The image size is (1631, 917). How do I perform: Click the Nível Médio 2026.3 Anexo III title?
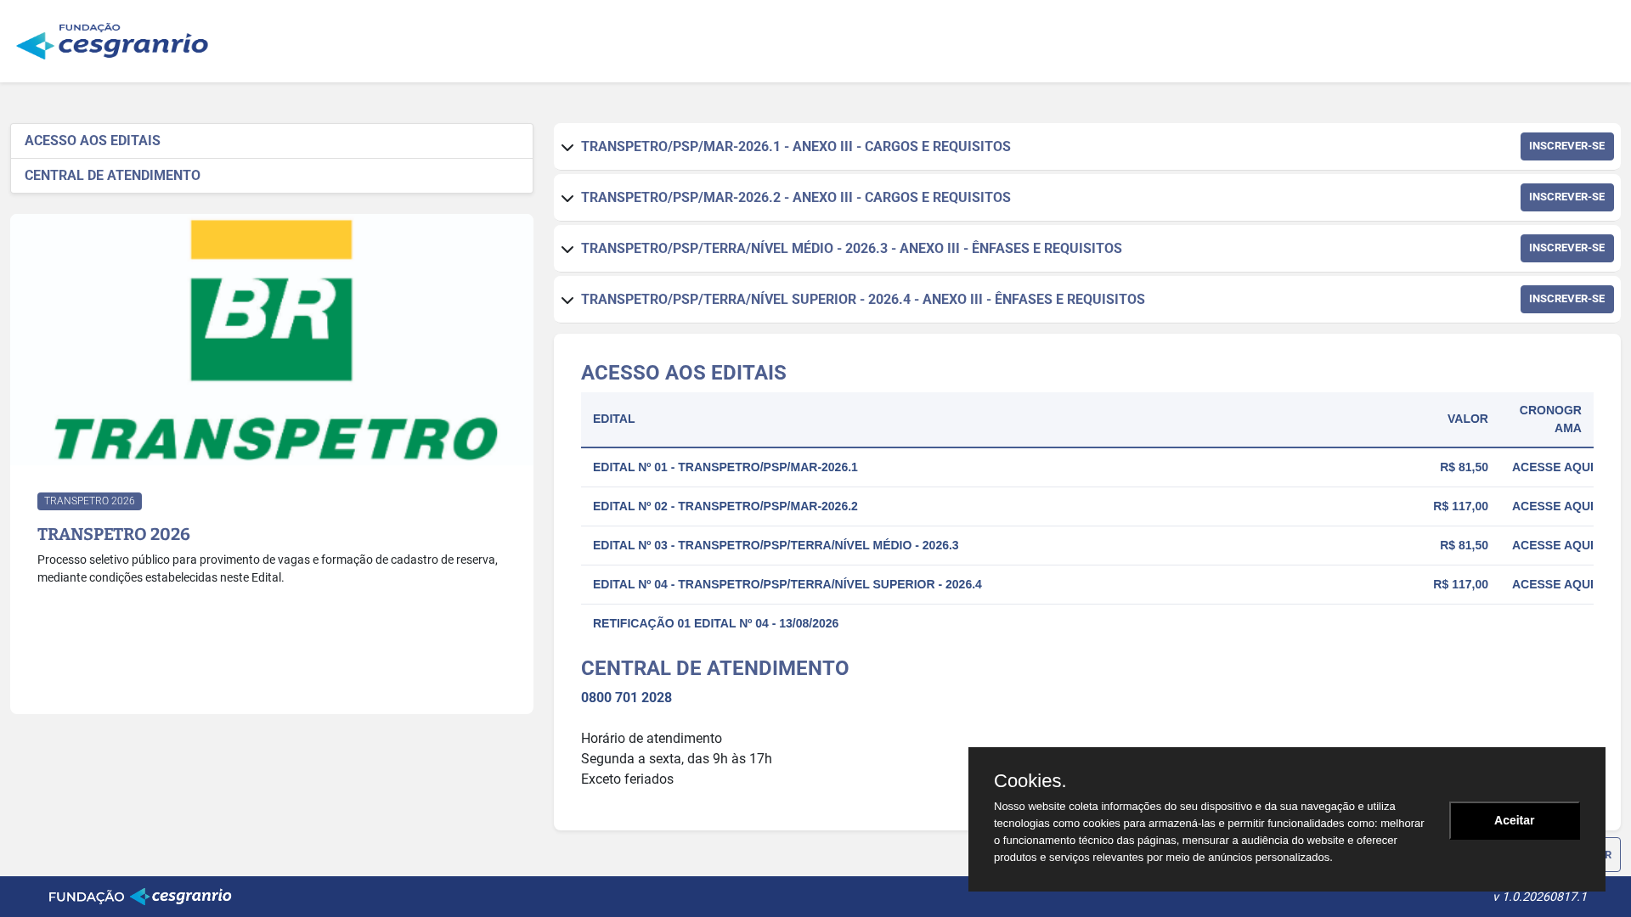pyautogui.click(x=851, y=249)
